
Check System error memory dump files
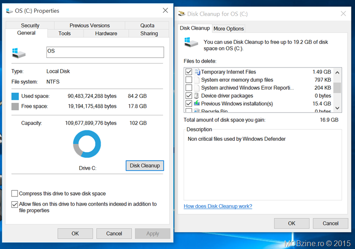coord(188,80)
